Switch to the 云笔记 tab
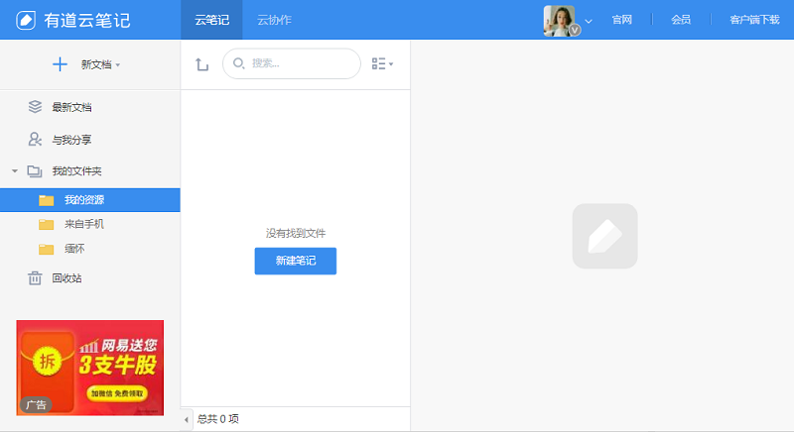This screenshot has width=794, height=432. click(x=212, y=20)
